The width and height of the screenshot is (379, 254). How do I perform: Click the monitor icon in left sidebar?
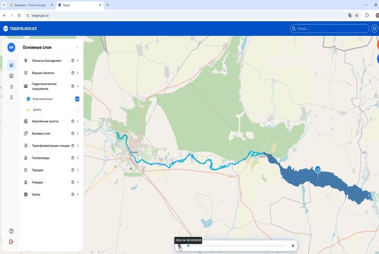11,76
